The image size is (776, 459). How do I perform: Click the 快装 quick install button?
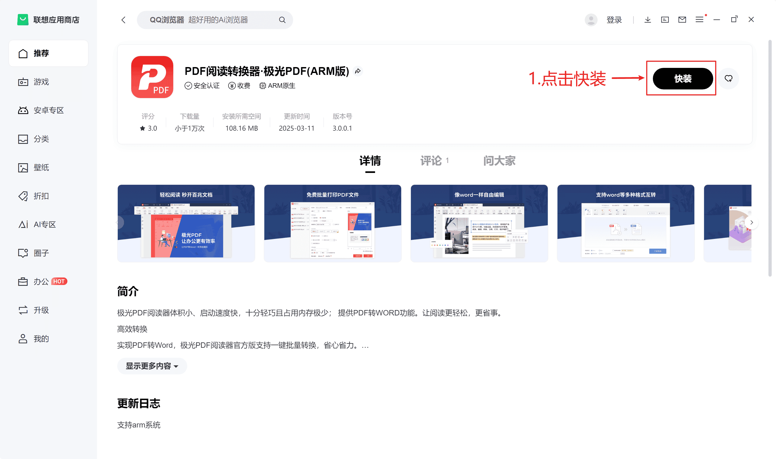[683, 79]
